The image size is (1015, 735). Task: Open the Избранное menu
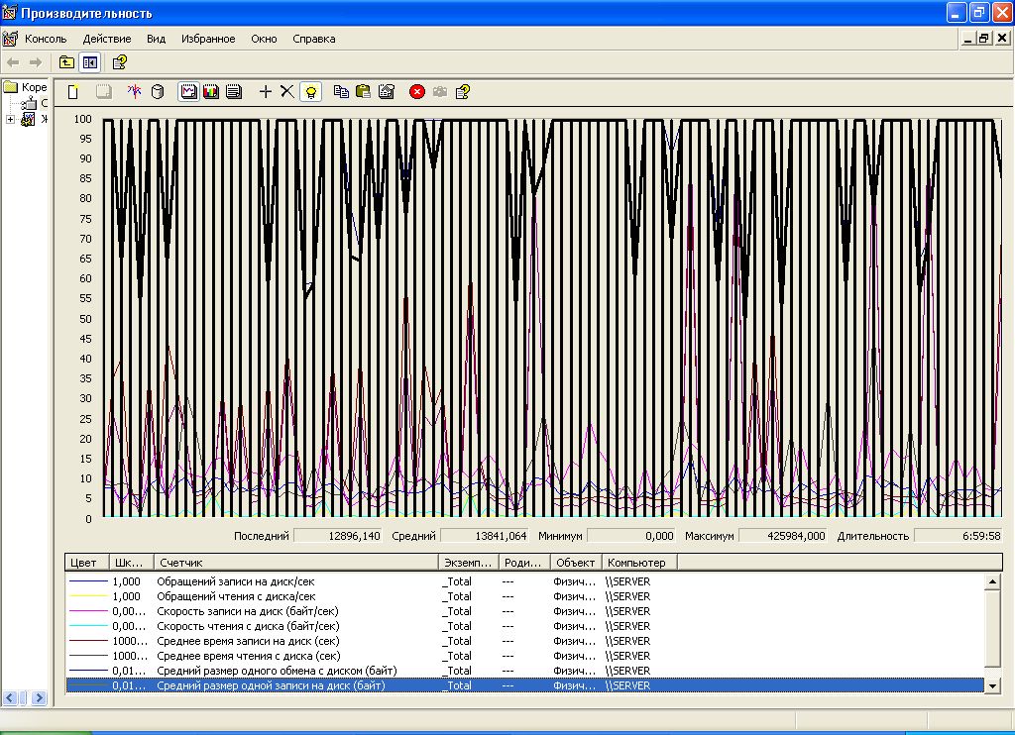(208, 39)
